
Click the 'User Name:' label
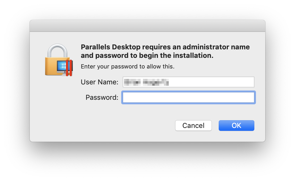click(99, 82)
